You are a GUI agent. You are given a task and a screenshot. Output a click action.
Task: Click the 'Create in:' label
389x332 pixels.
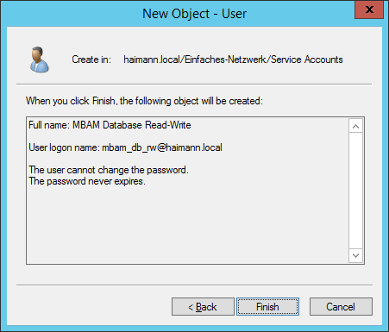pos(91,60)
